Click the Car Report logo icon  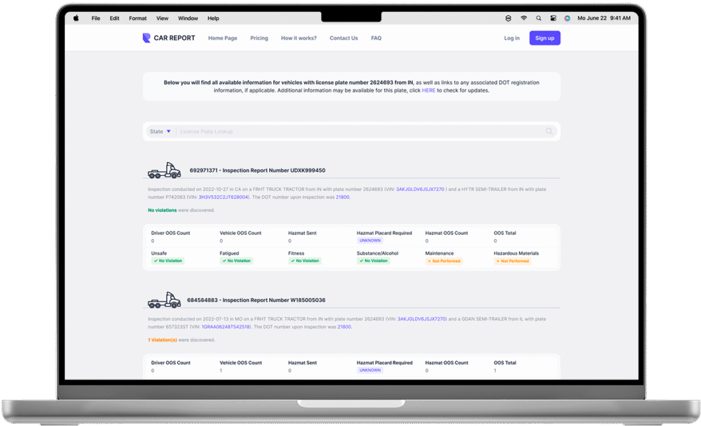point(146,38)
